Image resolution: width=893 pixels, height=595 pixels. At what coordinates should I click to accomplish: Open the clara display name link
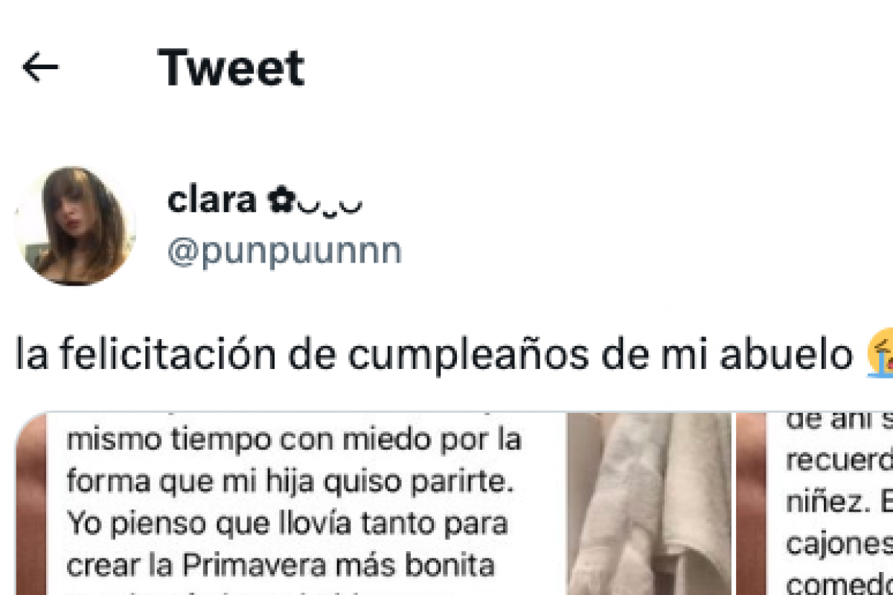tap(211, 200)
